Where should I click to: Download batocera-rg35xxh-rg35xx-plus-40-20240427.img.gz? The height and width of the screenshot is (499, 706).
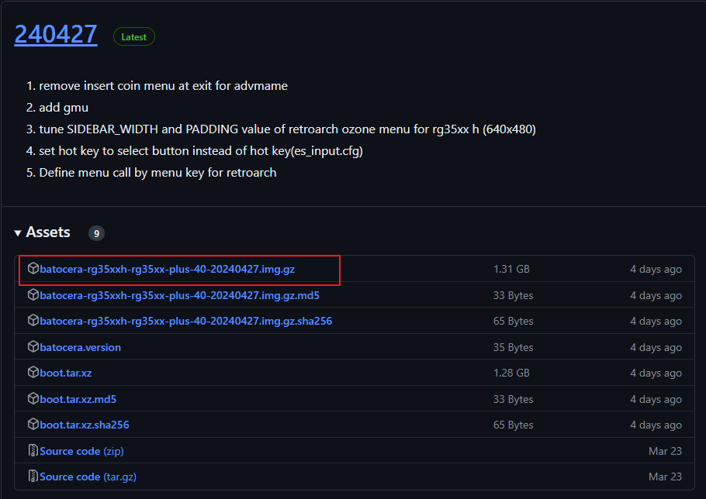pyautogui.click(x=167, y=270)
